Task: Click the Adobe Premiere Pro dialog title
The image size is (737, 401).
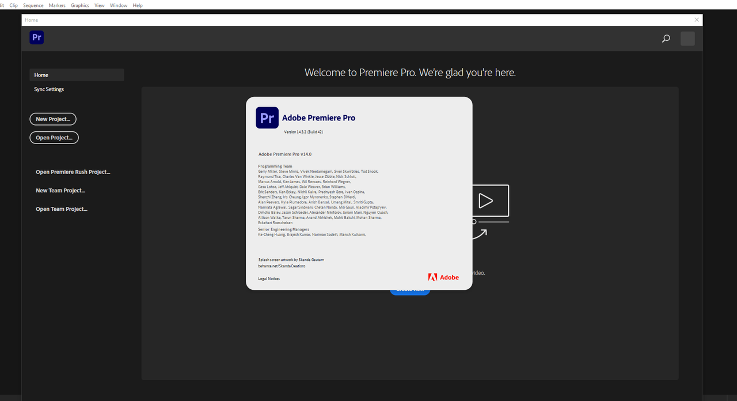Action: 318,118
